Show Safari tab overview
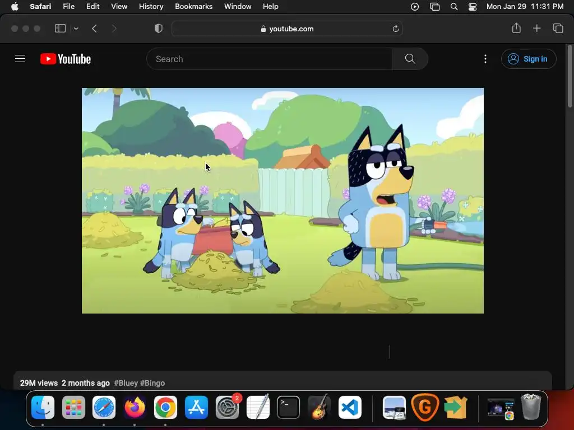Viewport: 574px width, 430px height. 558,28
